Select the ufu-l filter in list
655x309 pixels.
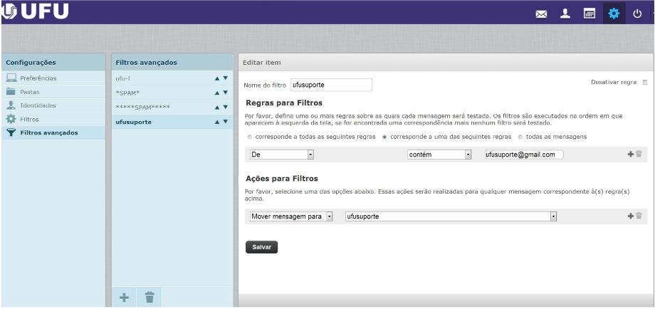[125, 78]
